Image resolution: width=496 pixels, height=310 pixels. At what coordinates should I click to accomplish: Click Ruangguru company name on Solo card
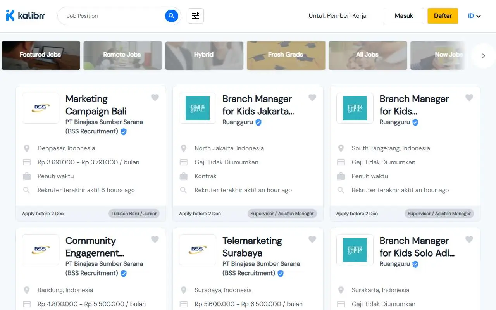click(395, 264)
